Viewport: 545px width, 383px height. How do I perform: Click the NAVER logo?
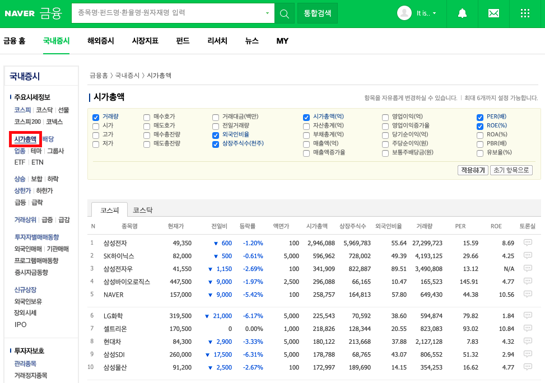[20, 13]
